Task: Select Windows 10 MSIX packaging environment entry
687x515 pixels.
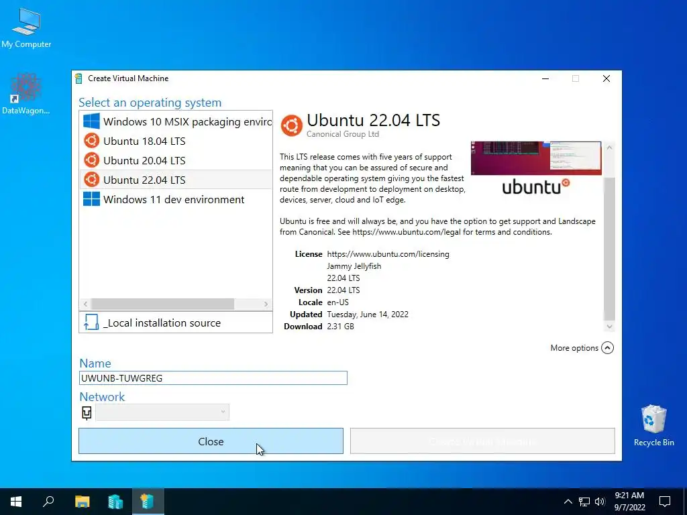Action: (176, 121)
